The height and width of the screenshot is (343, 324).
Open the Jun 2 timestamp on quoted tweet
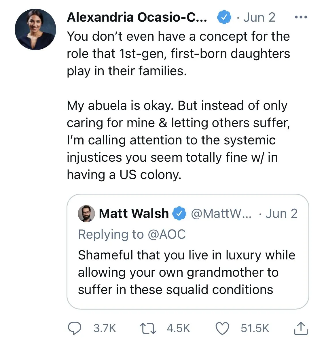coord(281,214)
